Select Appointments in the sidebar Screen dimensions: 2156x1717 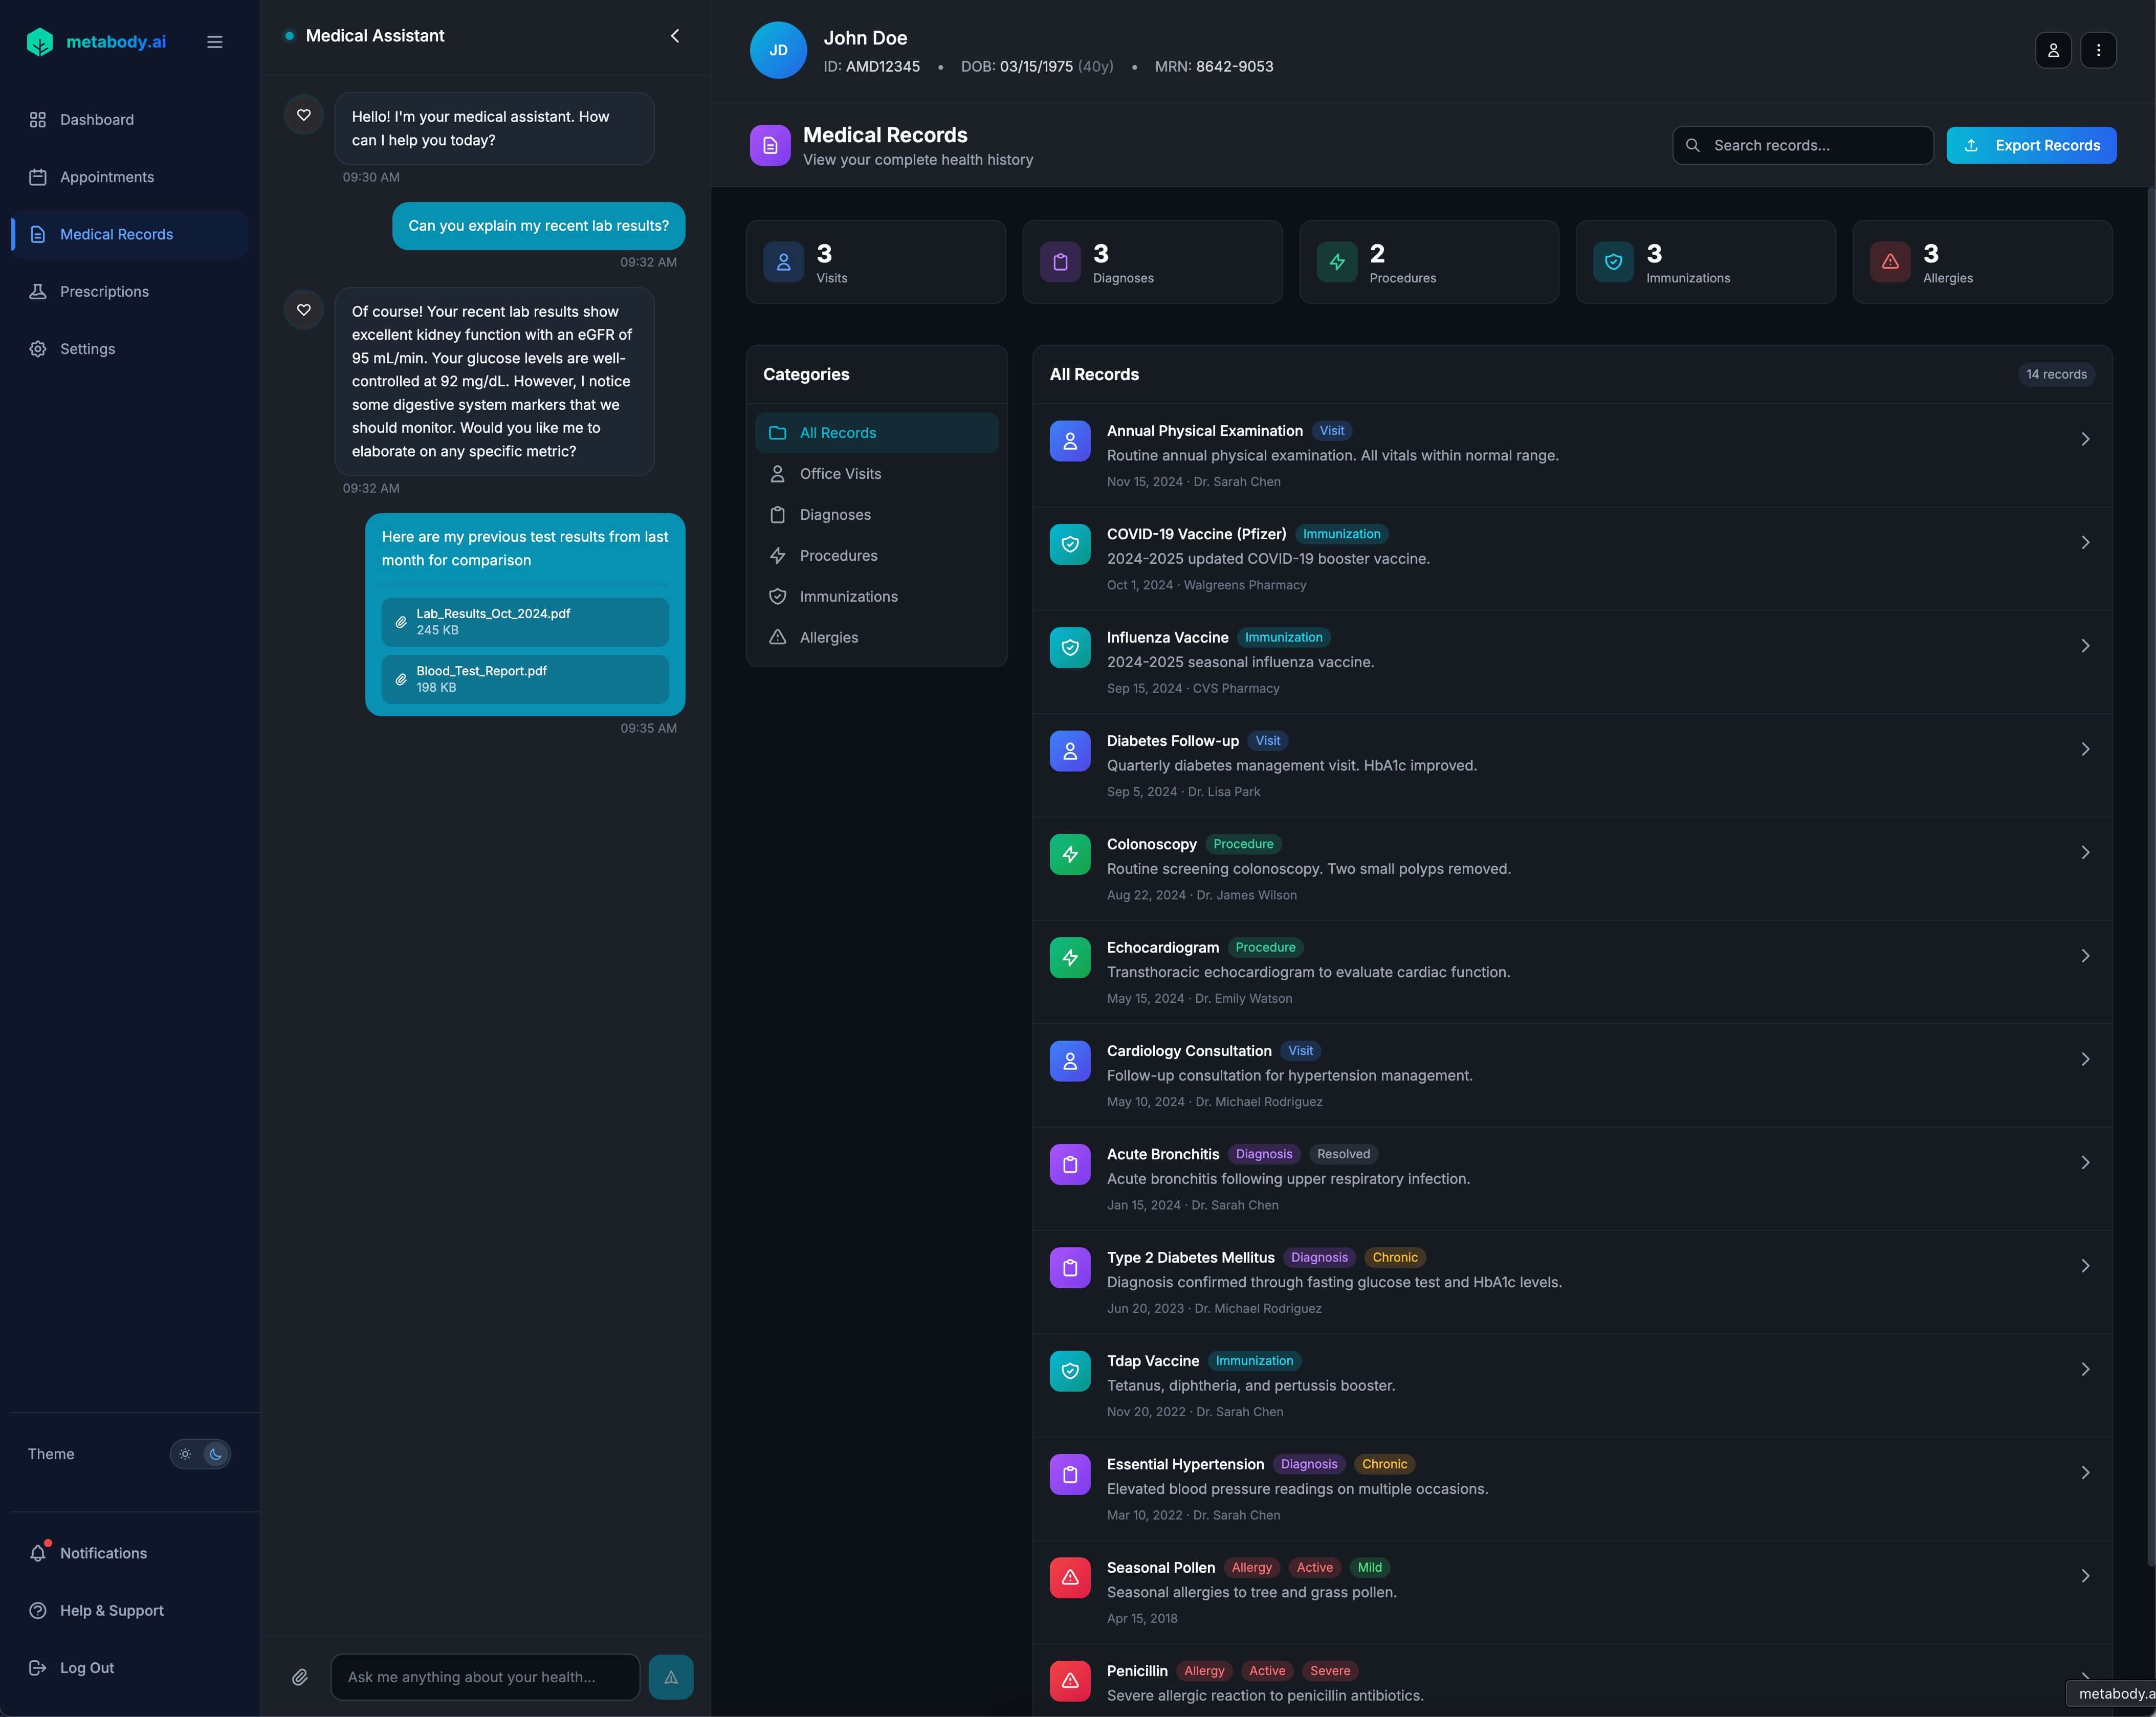pos(106,176)
